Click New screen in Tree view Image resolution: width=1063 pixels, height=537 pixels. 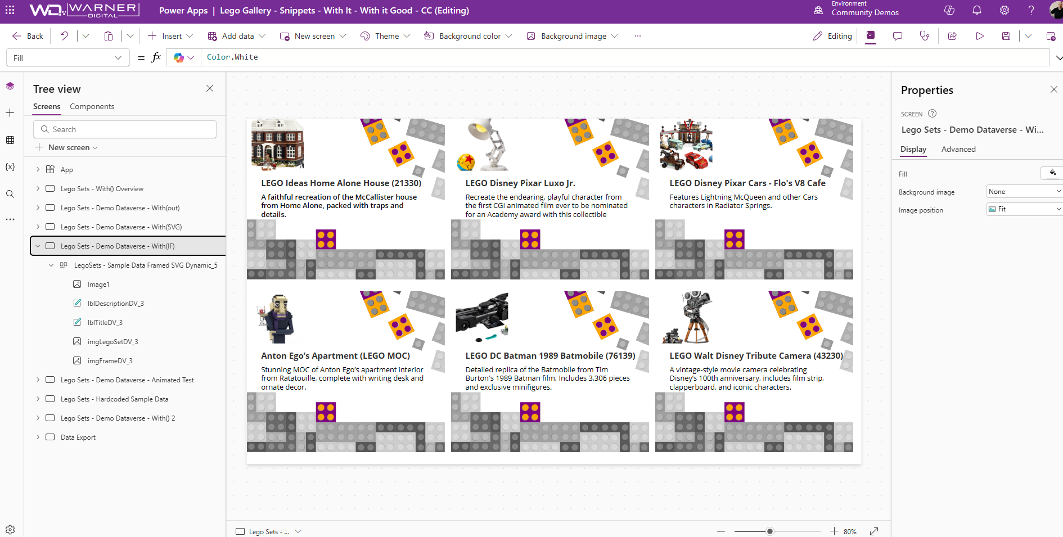pos(66,147)
